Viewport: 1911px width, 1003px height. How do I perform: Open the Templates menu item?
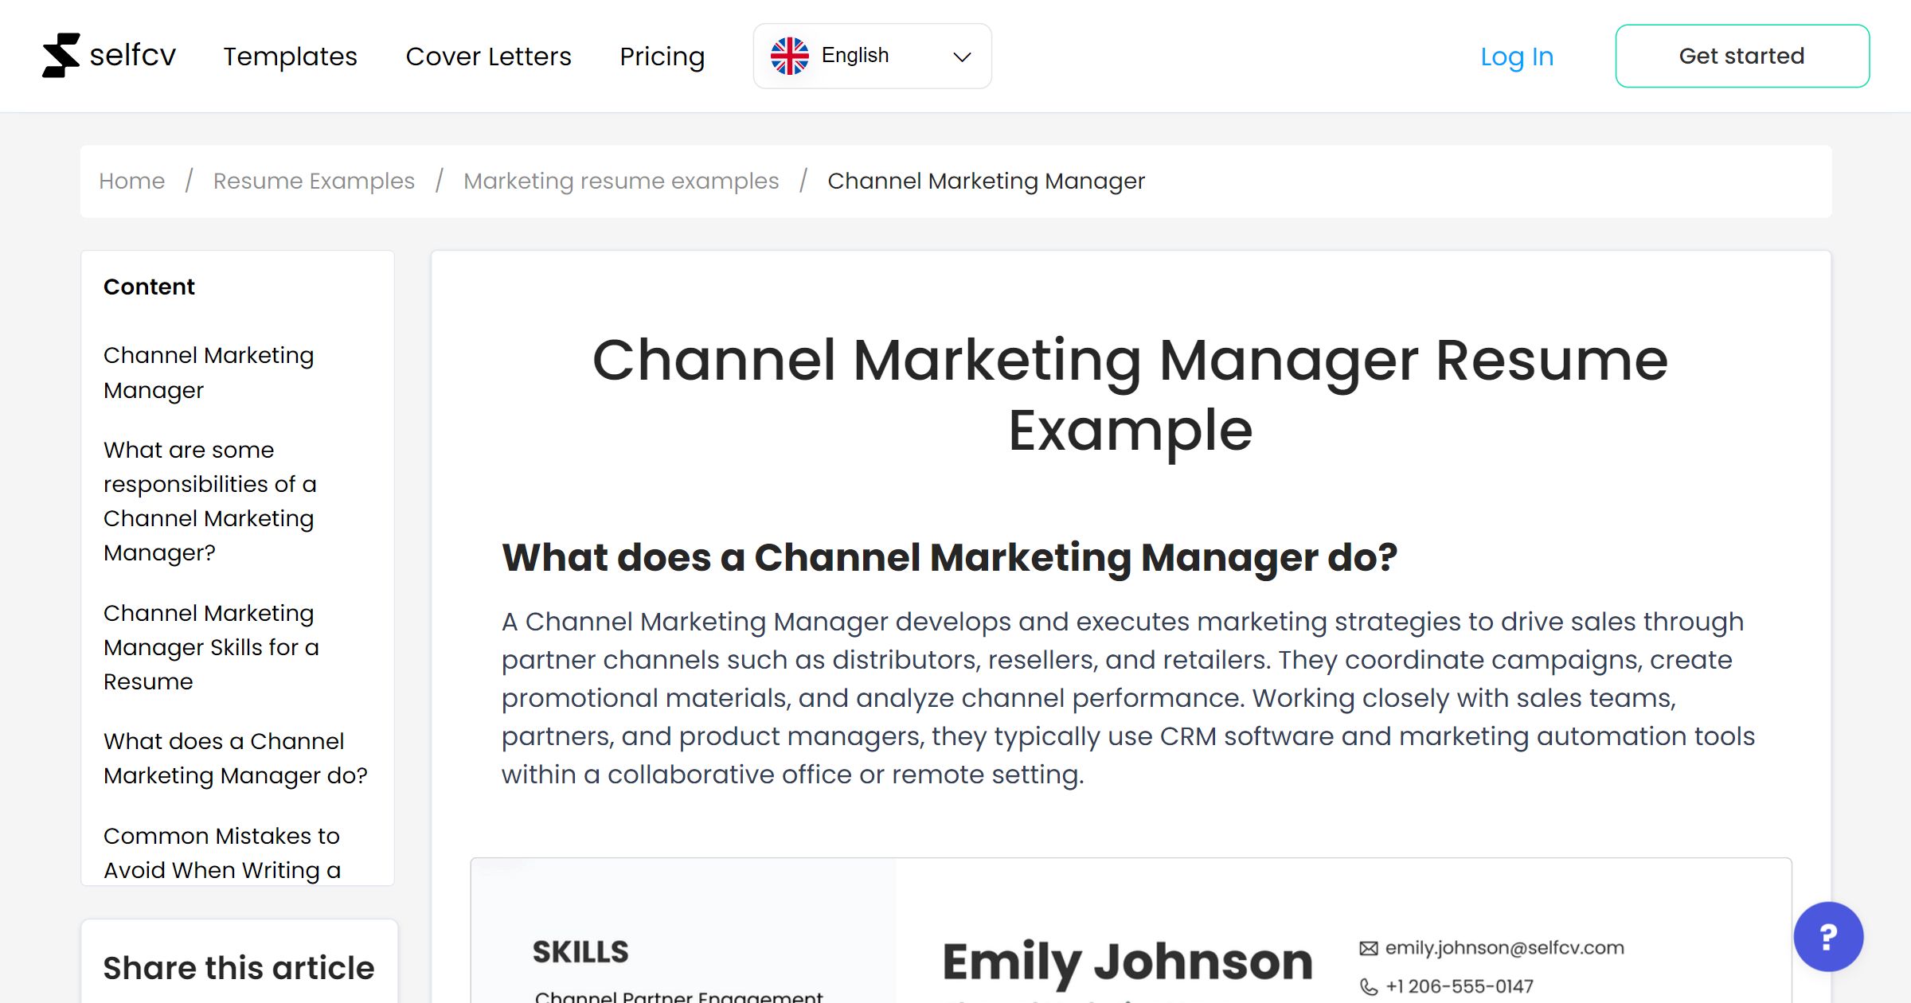(290, 57)
